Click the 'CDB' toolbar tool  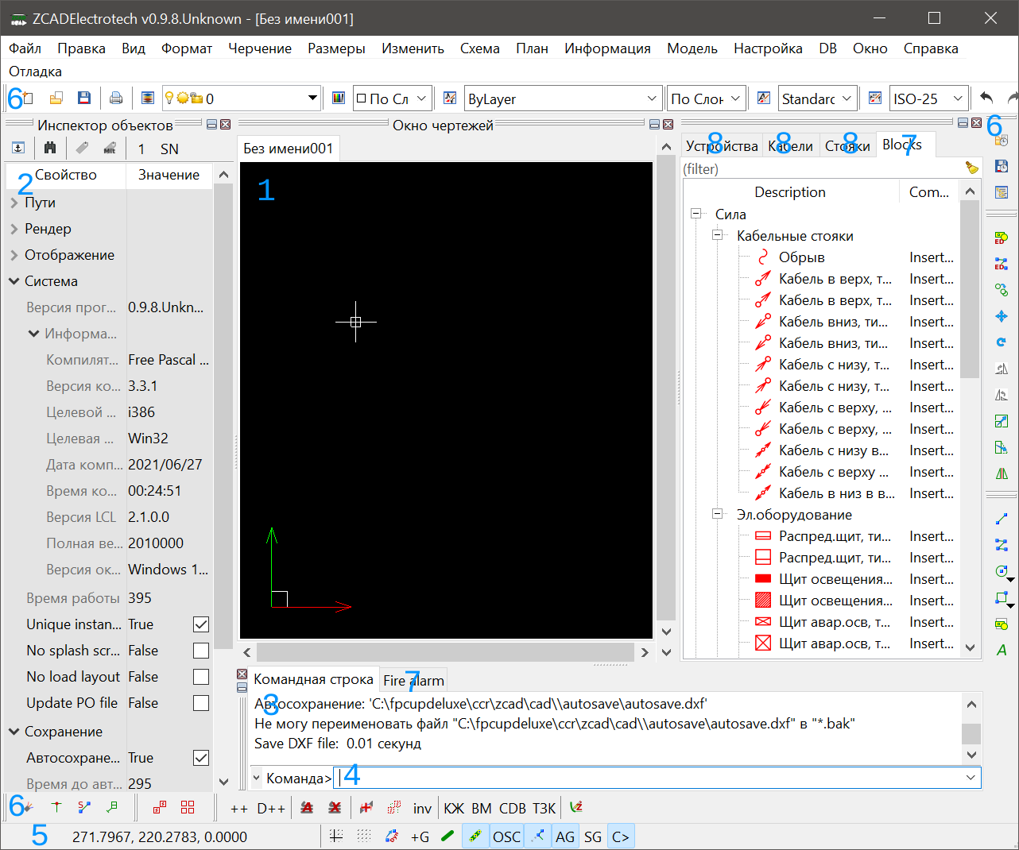513,808
